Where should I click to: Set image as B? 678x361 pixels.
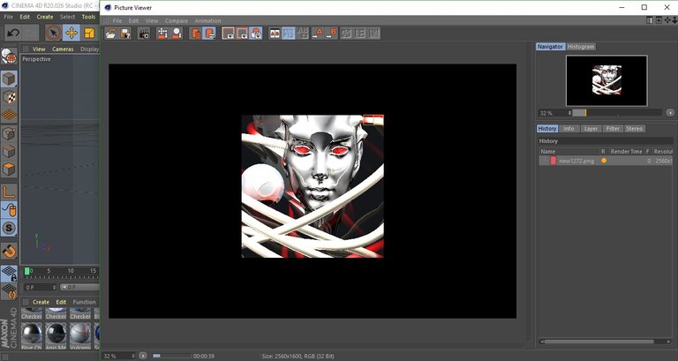coord(331,34)
